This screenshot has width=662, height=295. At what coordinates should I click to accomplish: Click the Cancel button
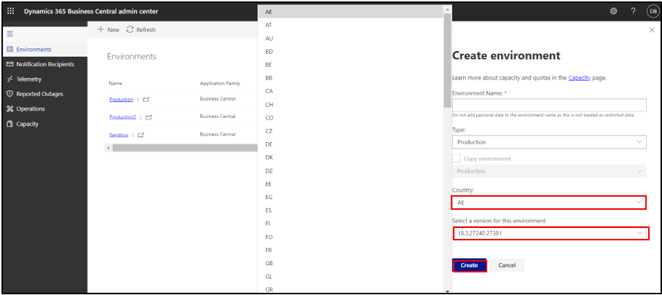click(507, 265)
